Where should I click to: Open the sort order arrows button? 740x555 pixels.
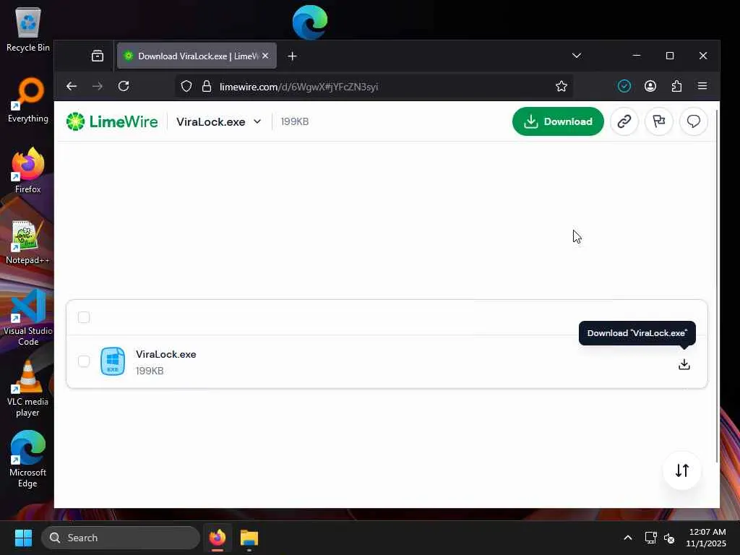point(682,470)
